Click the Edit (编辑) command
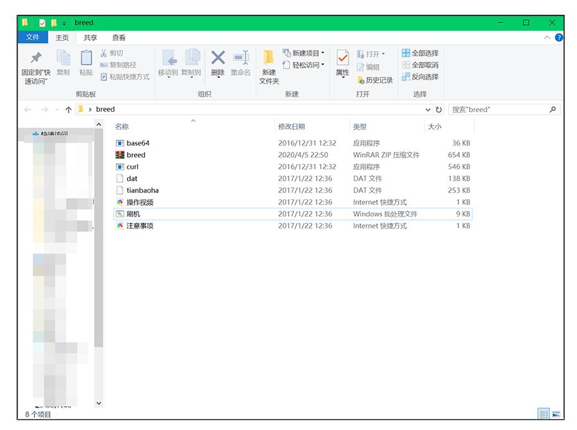 (368, 67)
